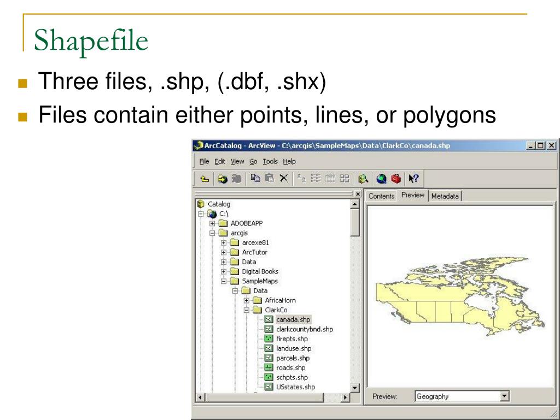Click the landuse.shp polygon icon

click(x=269, y=348)
